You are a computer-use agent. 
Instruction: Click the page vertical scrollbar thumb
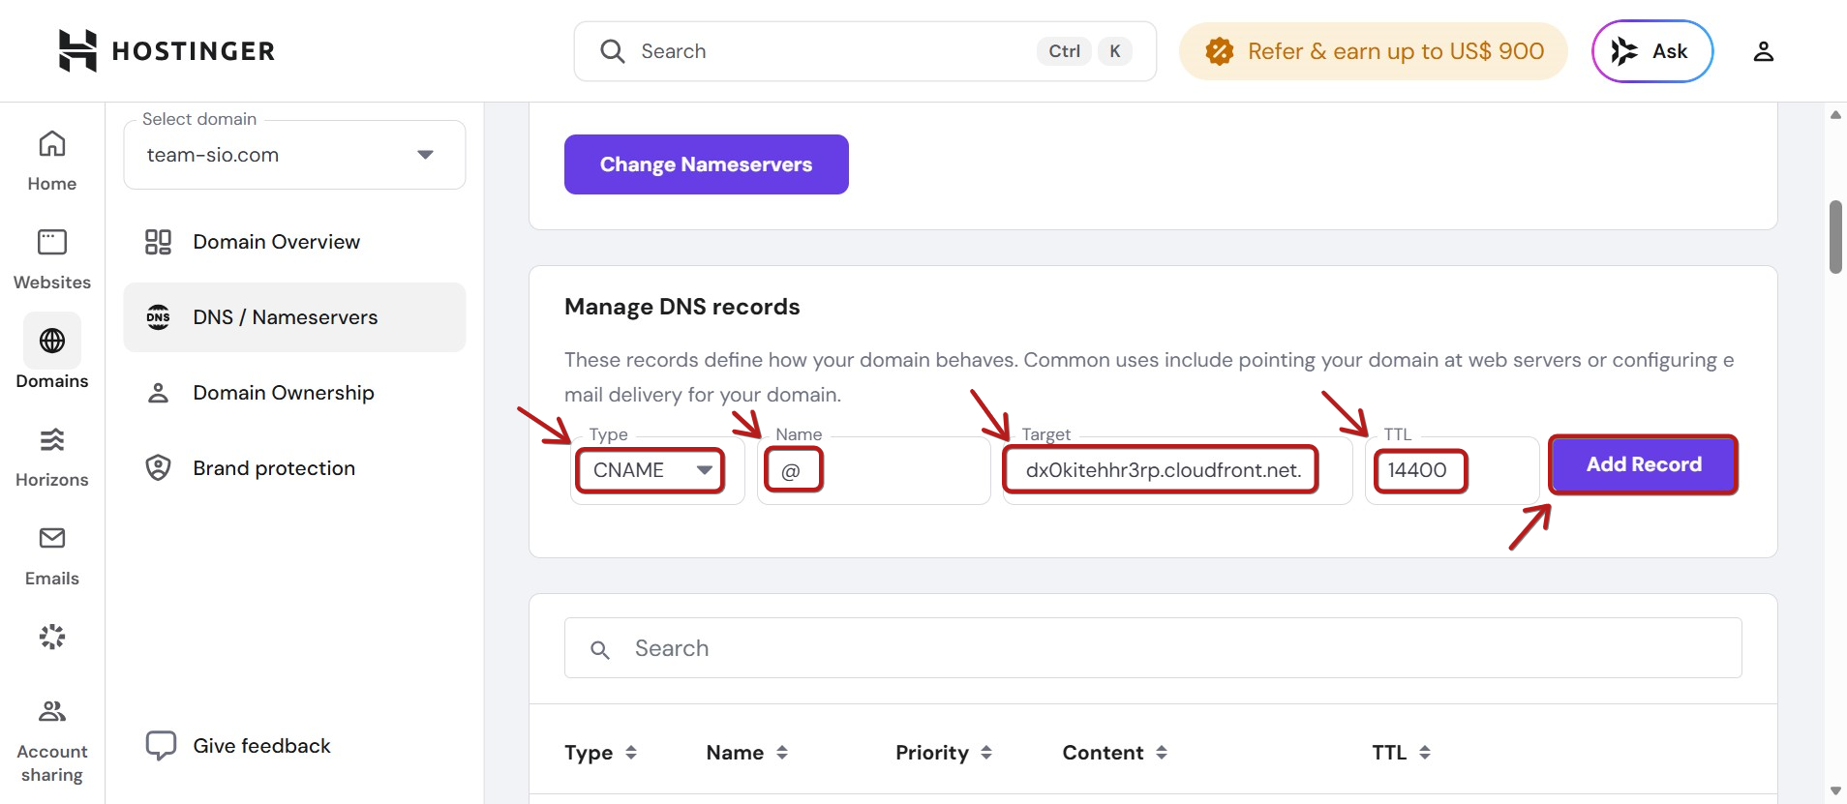pos(1835,237)
